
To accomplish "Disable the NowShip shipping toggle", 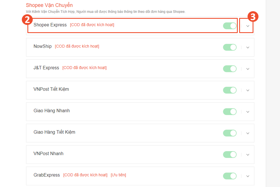I will 230,47.
